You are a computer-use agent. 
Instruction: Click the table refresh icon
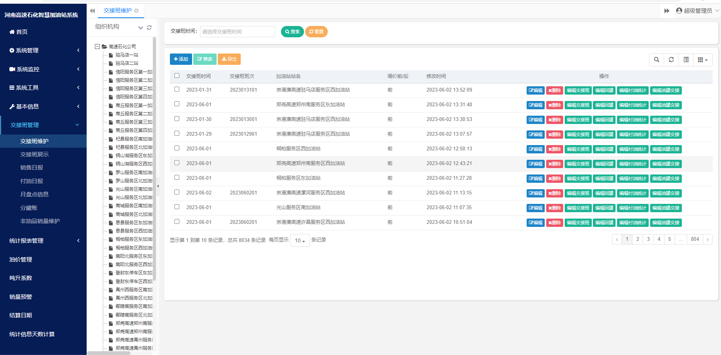point(671,60)
